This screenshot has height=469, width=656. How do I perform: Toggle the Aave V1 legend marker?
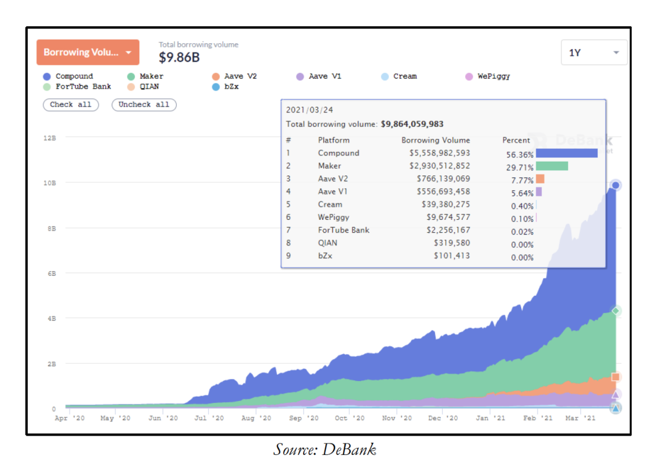(x=300, y=77)
